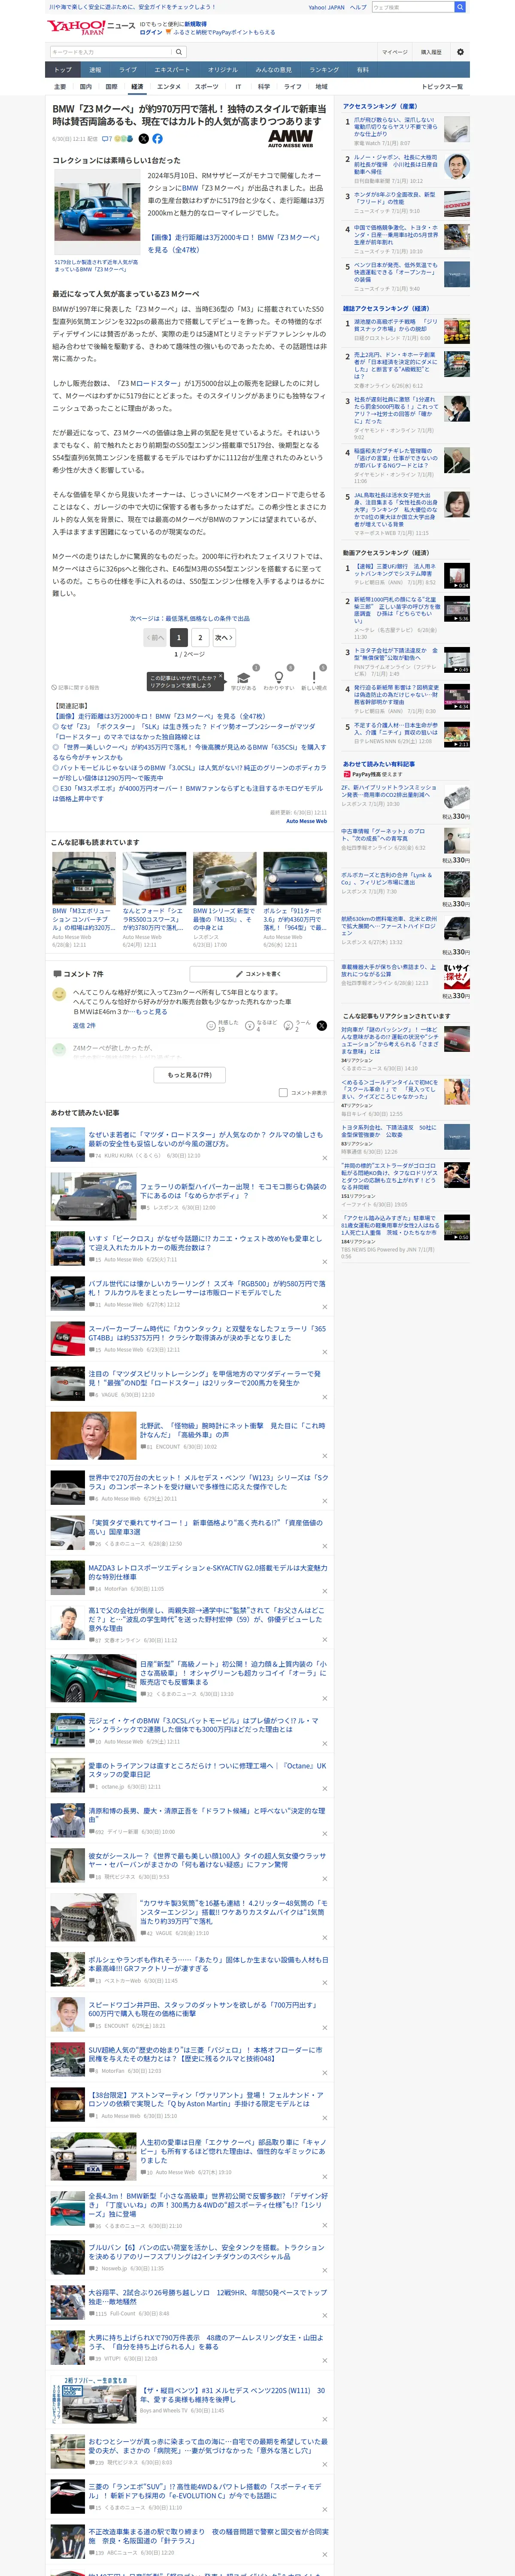
Task: Click the 学びがある graduation cap reaction
Action: 244,680
